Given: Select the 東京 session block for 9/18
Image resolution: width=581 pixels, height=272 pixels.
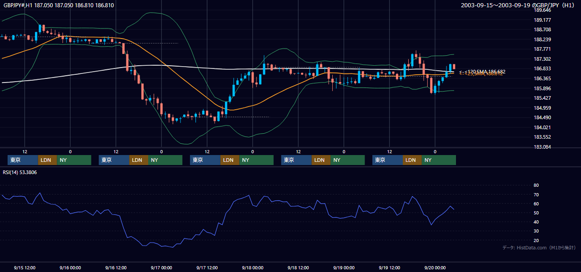Looking at the screenshot, I should click(296, 160).
